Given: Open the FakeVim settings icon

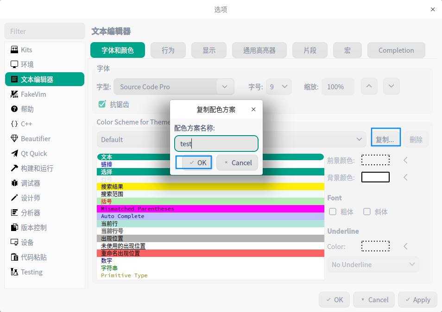Looking at the screenshot, I should 14,94.
